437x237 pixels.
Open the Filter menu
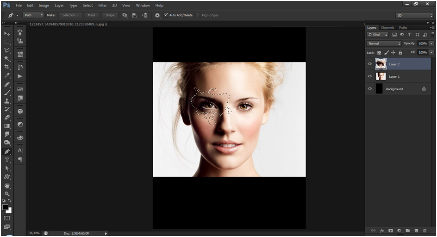[x=102, y=6]
